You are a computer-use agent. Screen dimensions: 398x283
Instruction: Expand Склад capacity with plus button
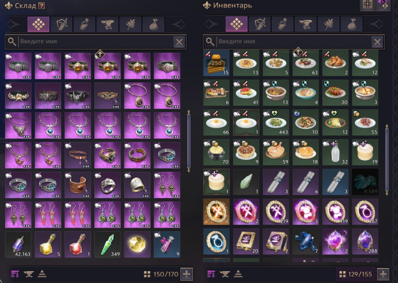point(187,274)
